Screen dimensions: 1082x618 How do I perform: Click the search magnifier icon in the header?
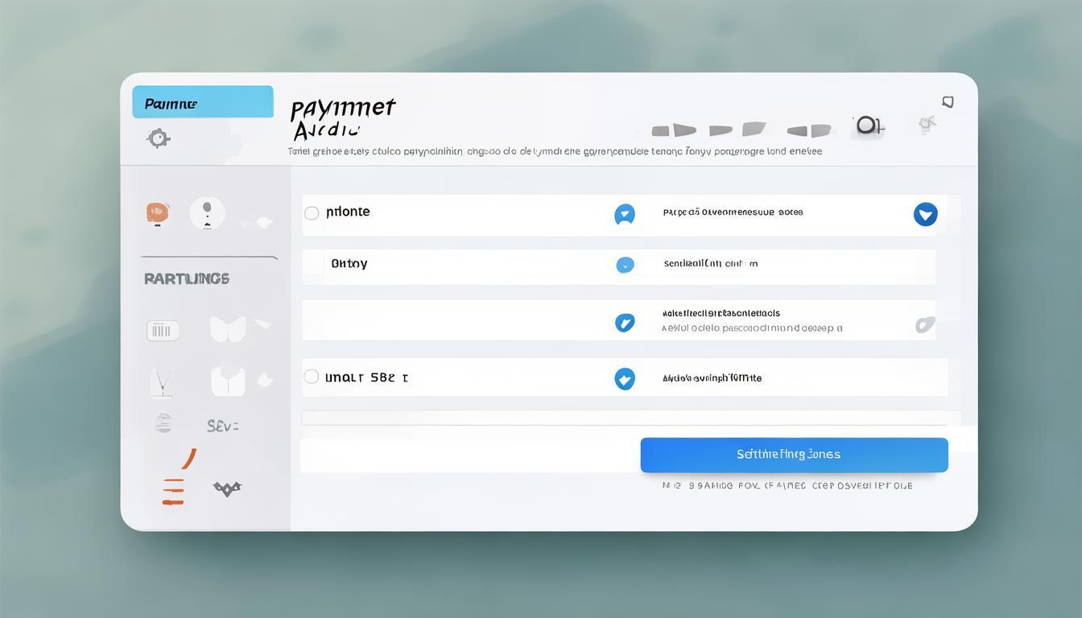tap(868, 126)
